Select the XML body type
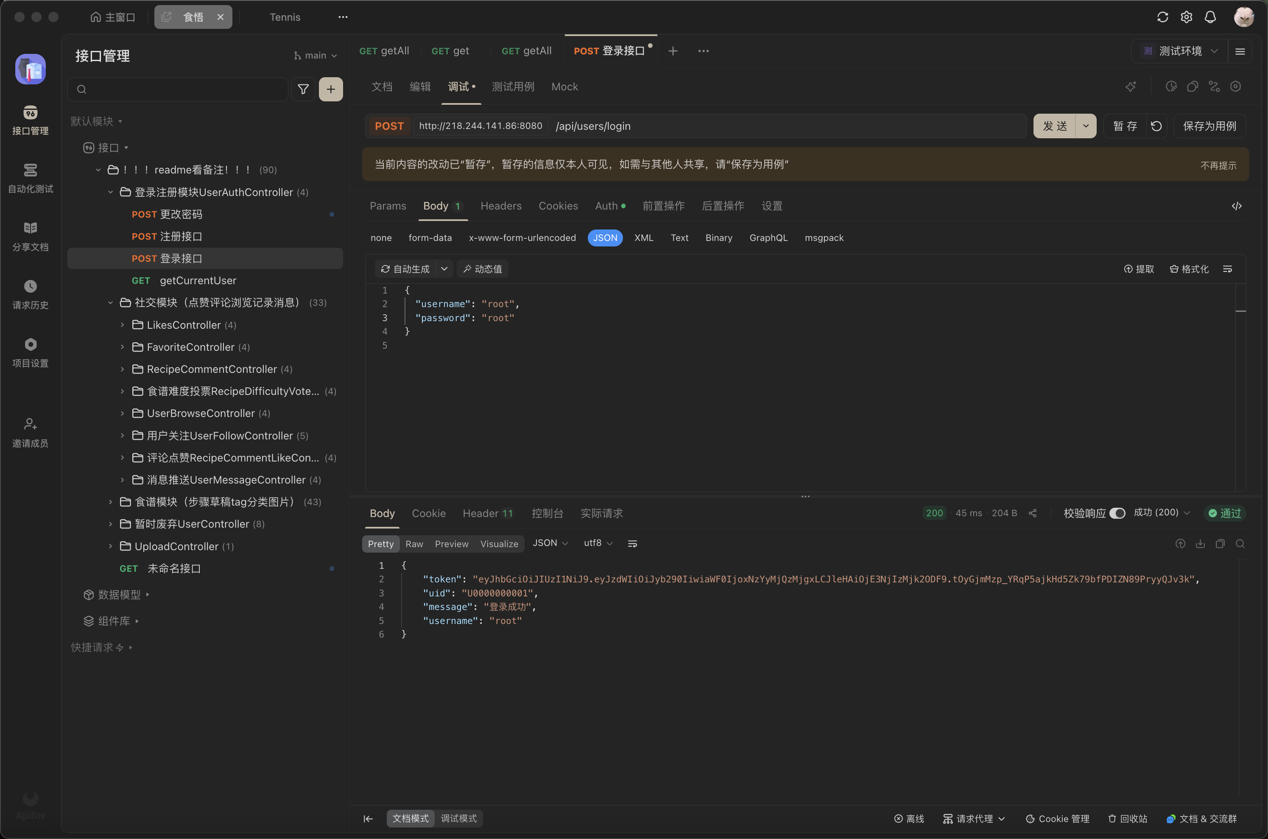1268x839 pixels. (644, 238)
